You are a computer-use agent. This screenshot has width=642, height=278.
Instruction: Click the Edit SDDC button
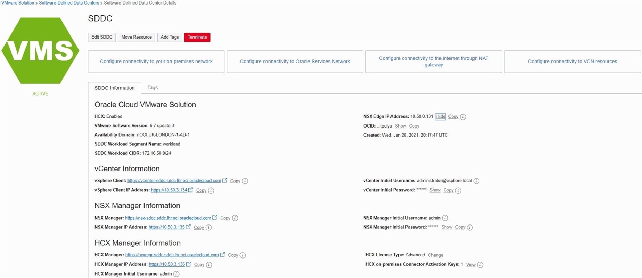coord(102,37)
